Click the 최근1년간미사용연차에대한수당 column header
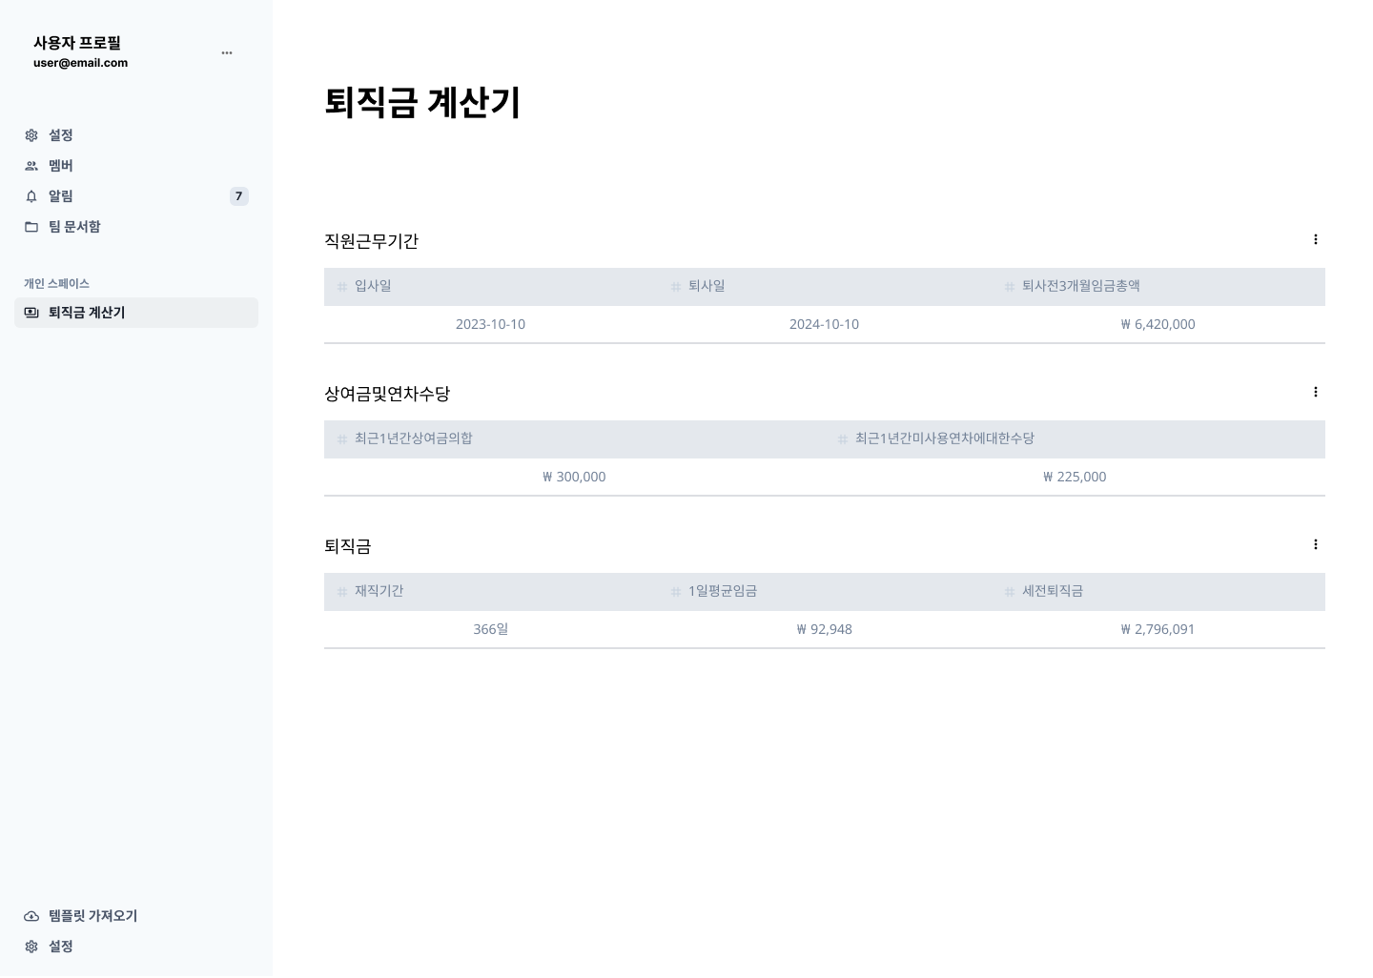Screen dimensions: 1373x978 coord(1075,439)
